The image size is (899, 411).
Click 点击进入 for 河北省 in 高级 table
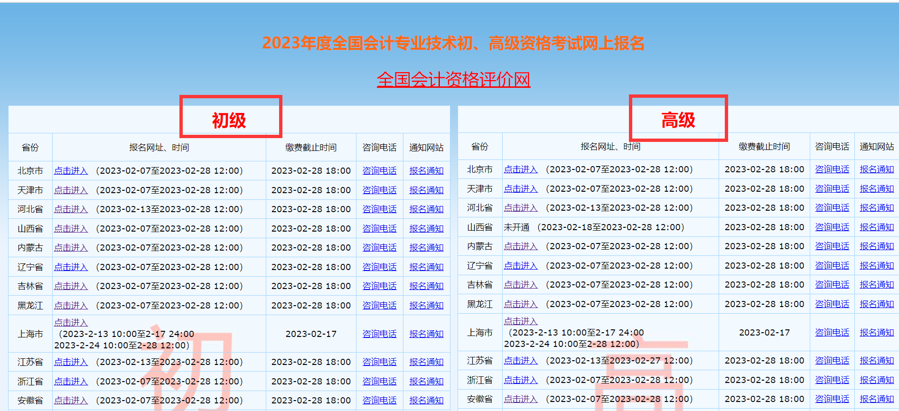point(521,208)
